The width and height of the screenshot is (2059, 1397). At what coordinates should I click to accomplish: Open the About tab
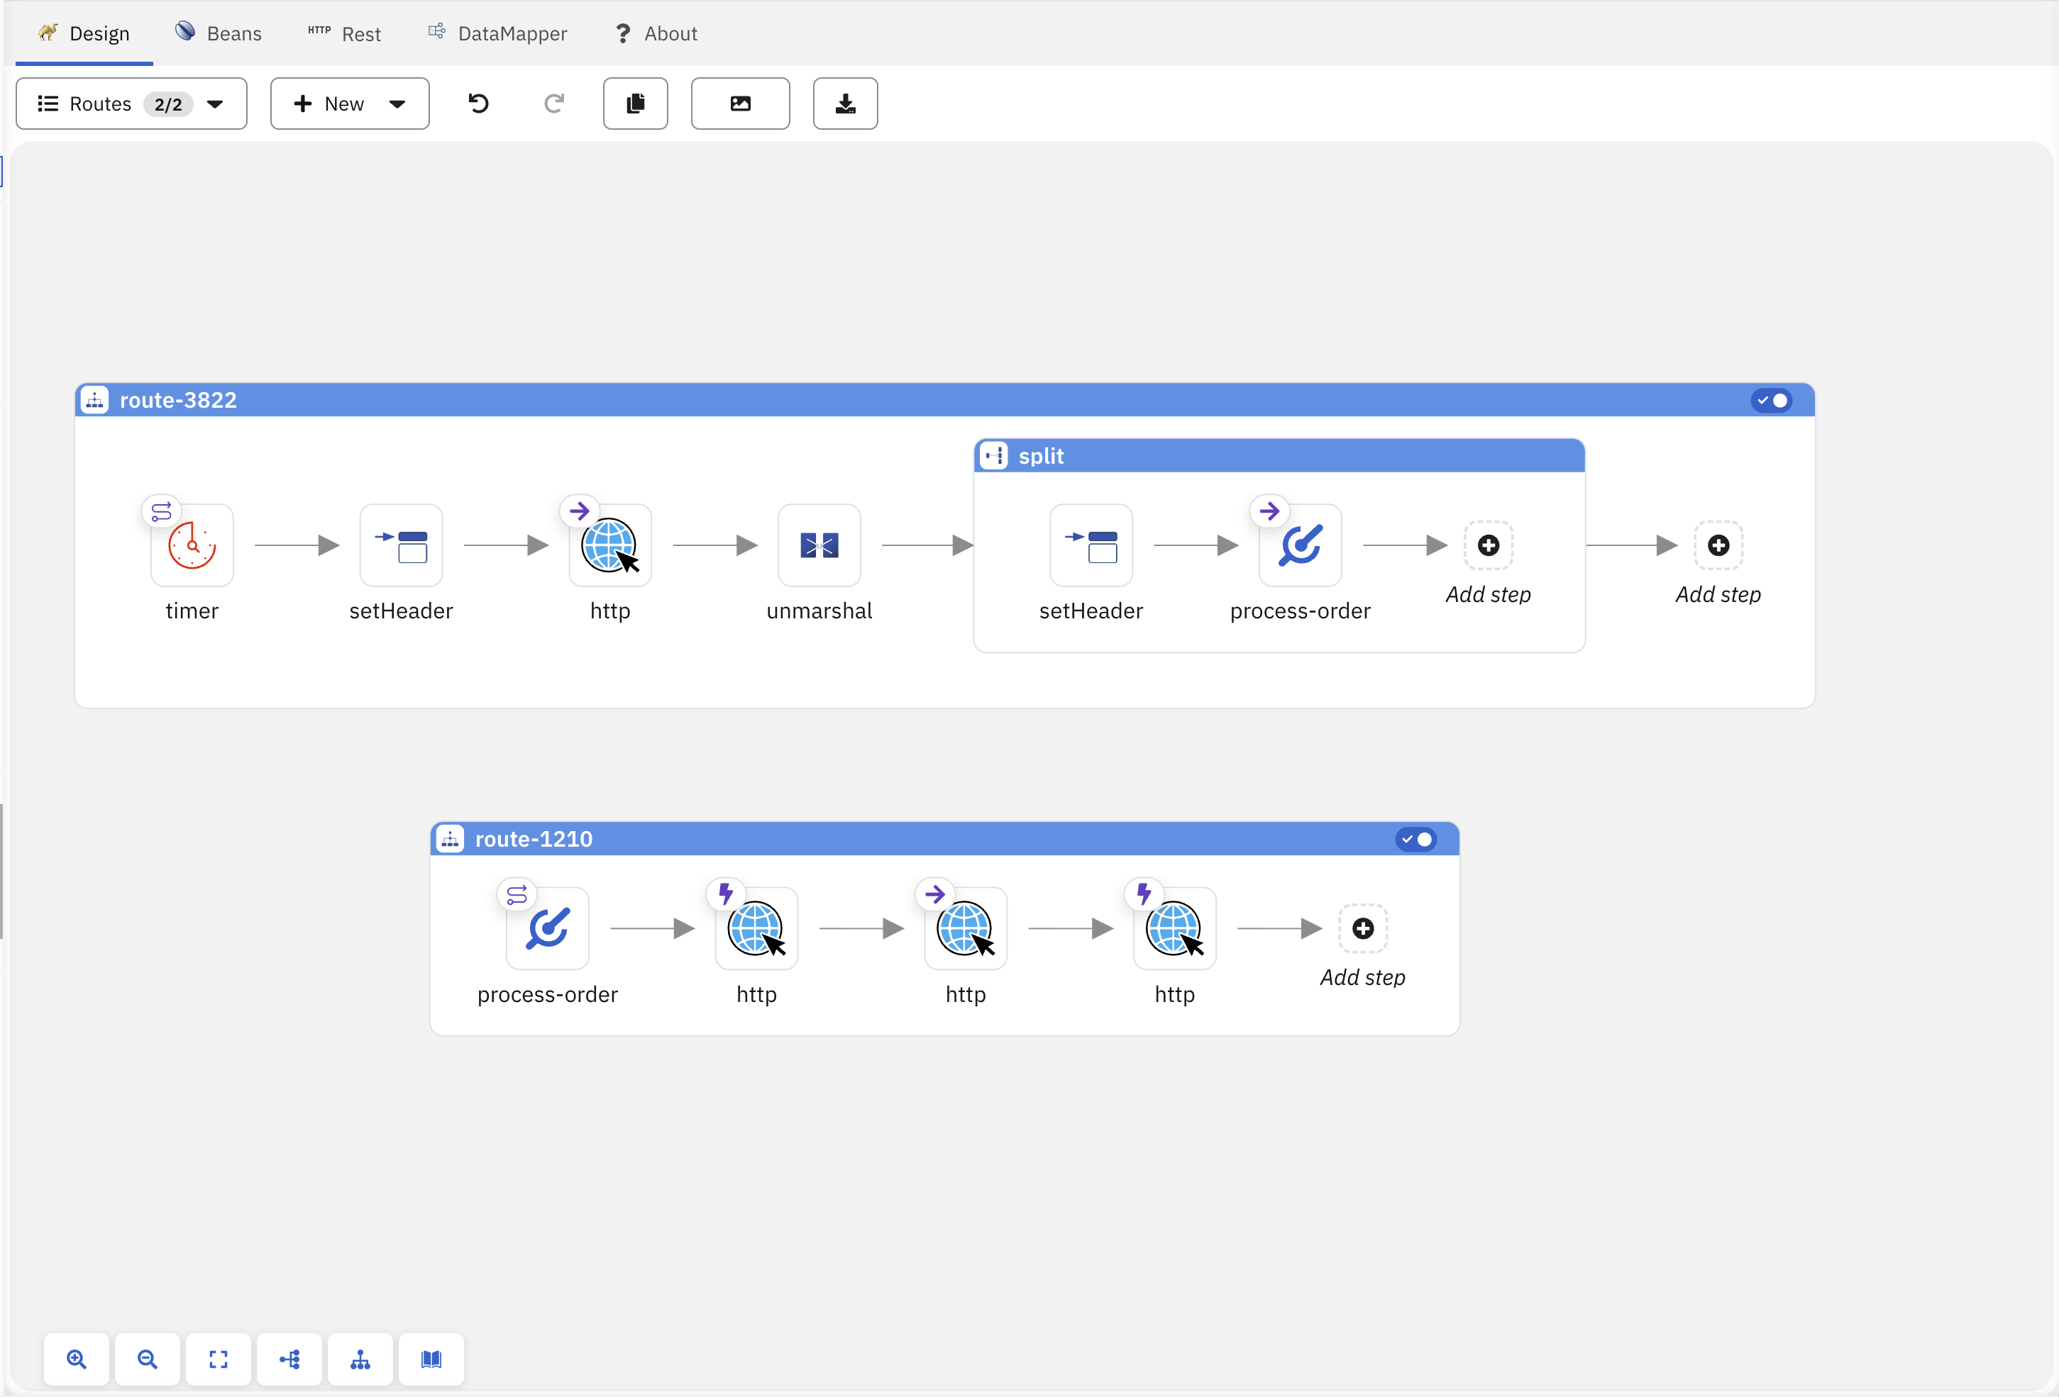(656, 33)
